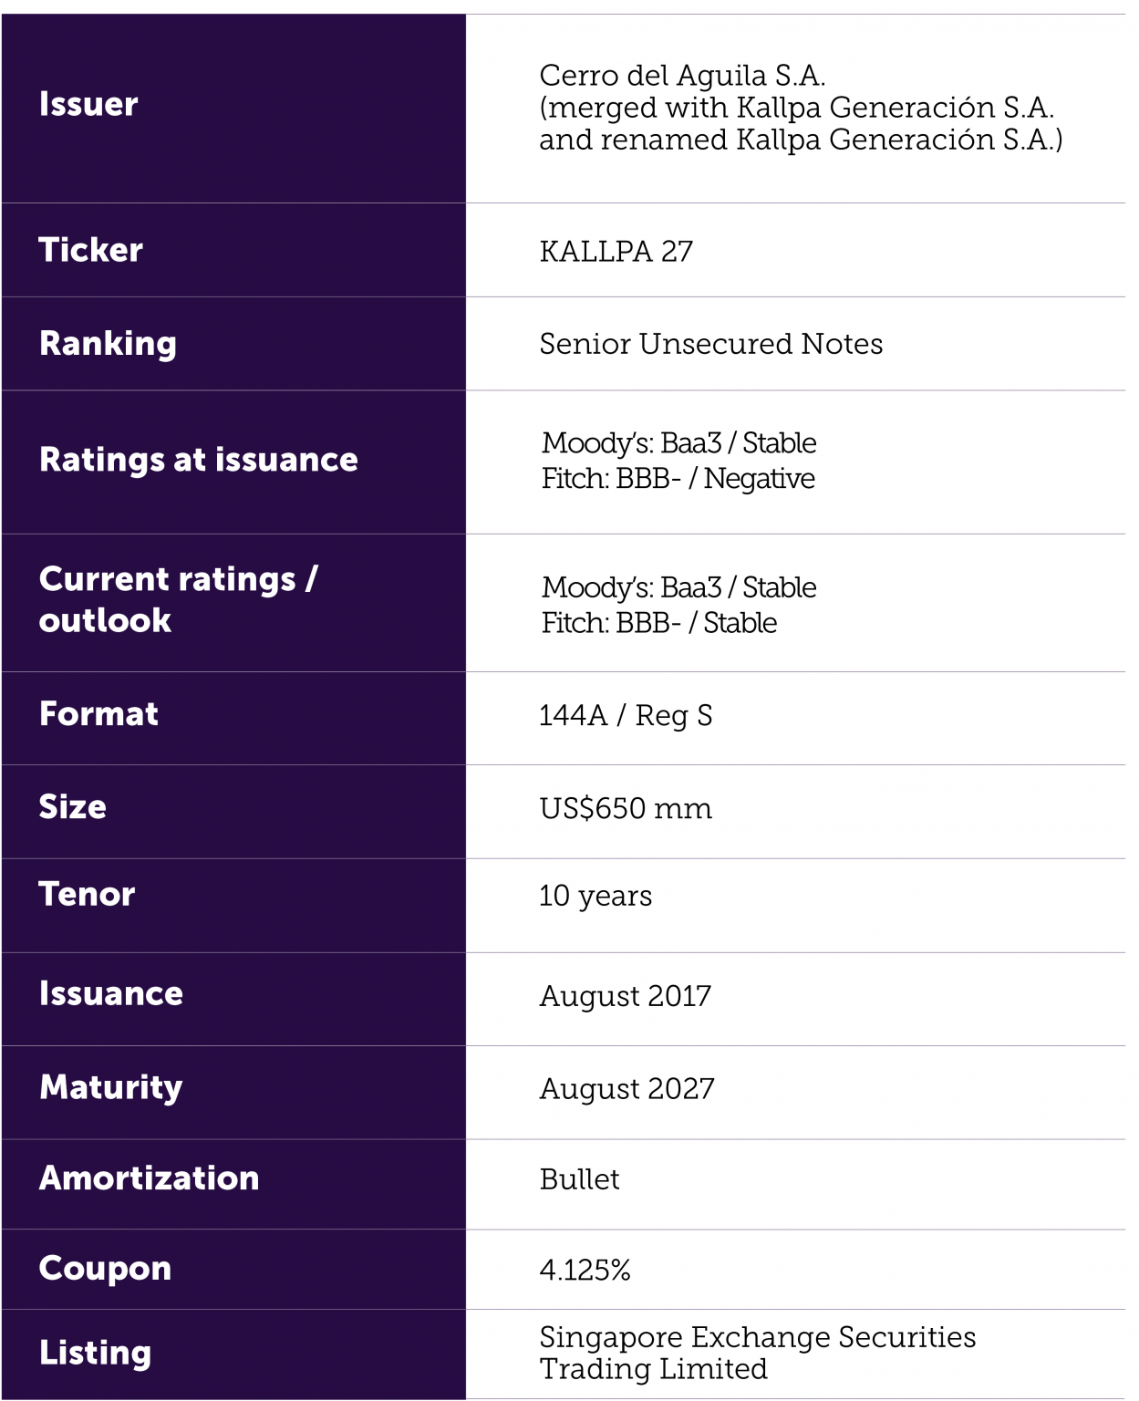Click the Issuer row label
The width and height of the screenshot is (1139, 1401).
tap(88, 105)
